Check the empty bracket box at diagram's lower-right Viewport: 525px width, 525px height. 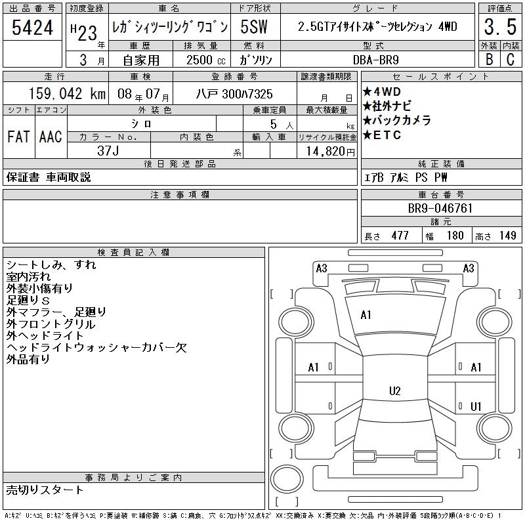(507, 452)
